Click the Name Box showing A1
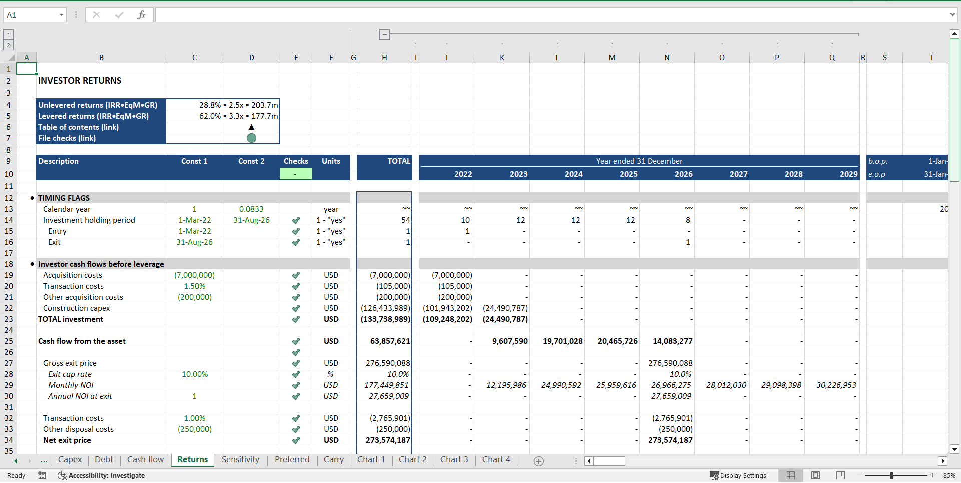The image size is (961, 483). 31,15
